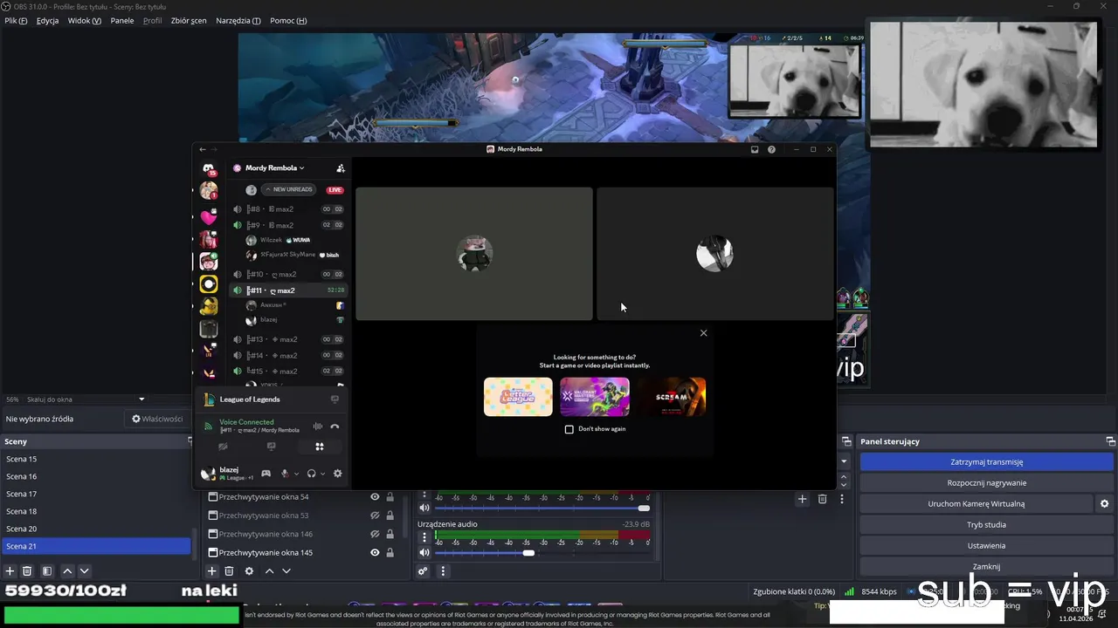The height and width of the screenshot is (628, 1118).
Task: Disconnect from voice call phone icon
Action: coord(335,427)
